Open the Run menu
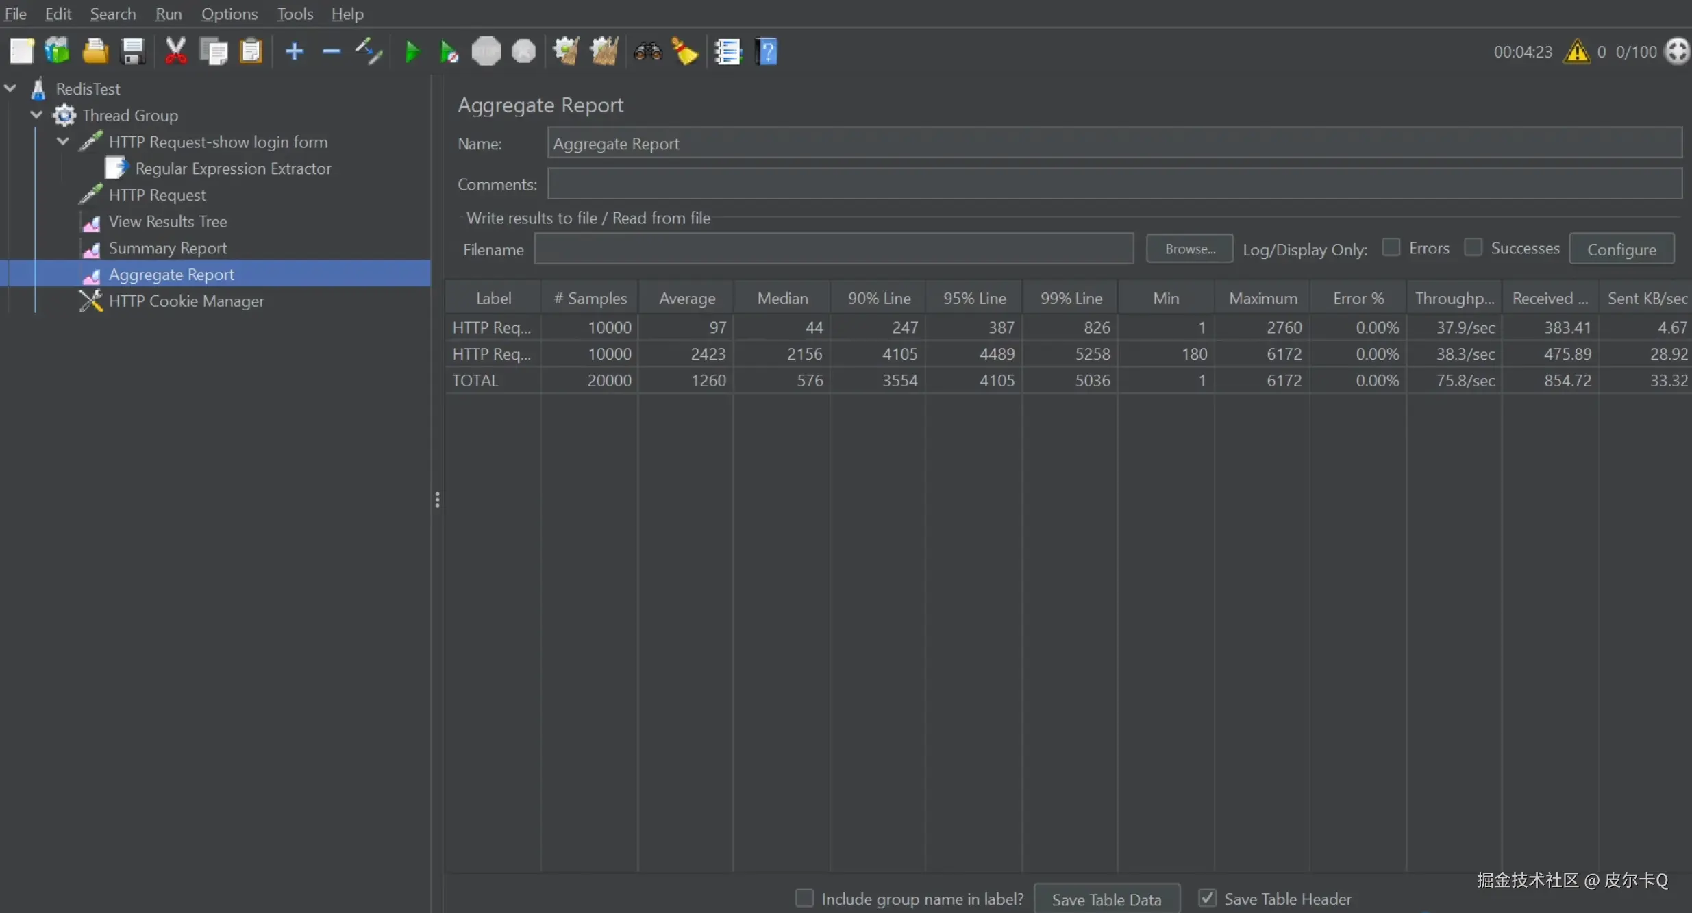The image size is (1692, 913). click(168, 14)
